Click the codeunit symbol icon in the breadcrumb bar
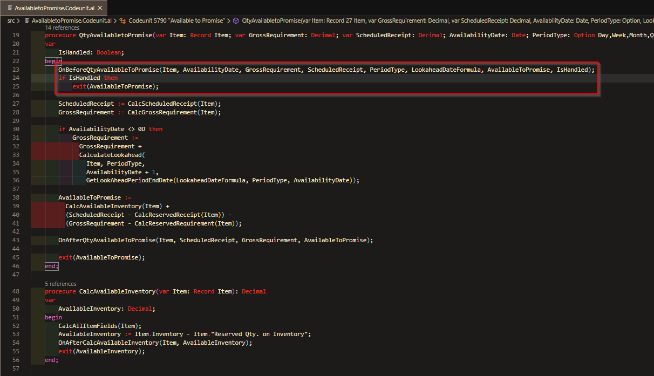 point(122,20)
